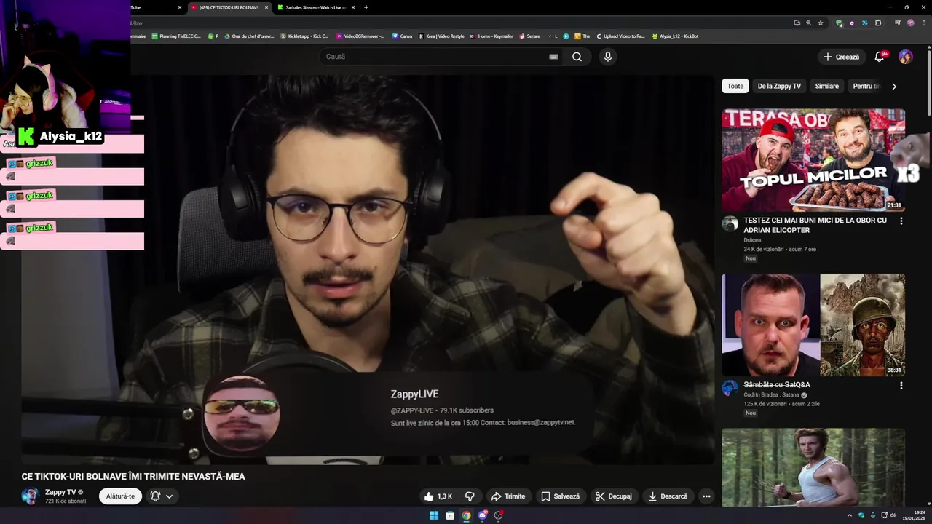Screen dimensions: 932x524
Task: Click the Decupaj clip button
Action: pos(614,496)
